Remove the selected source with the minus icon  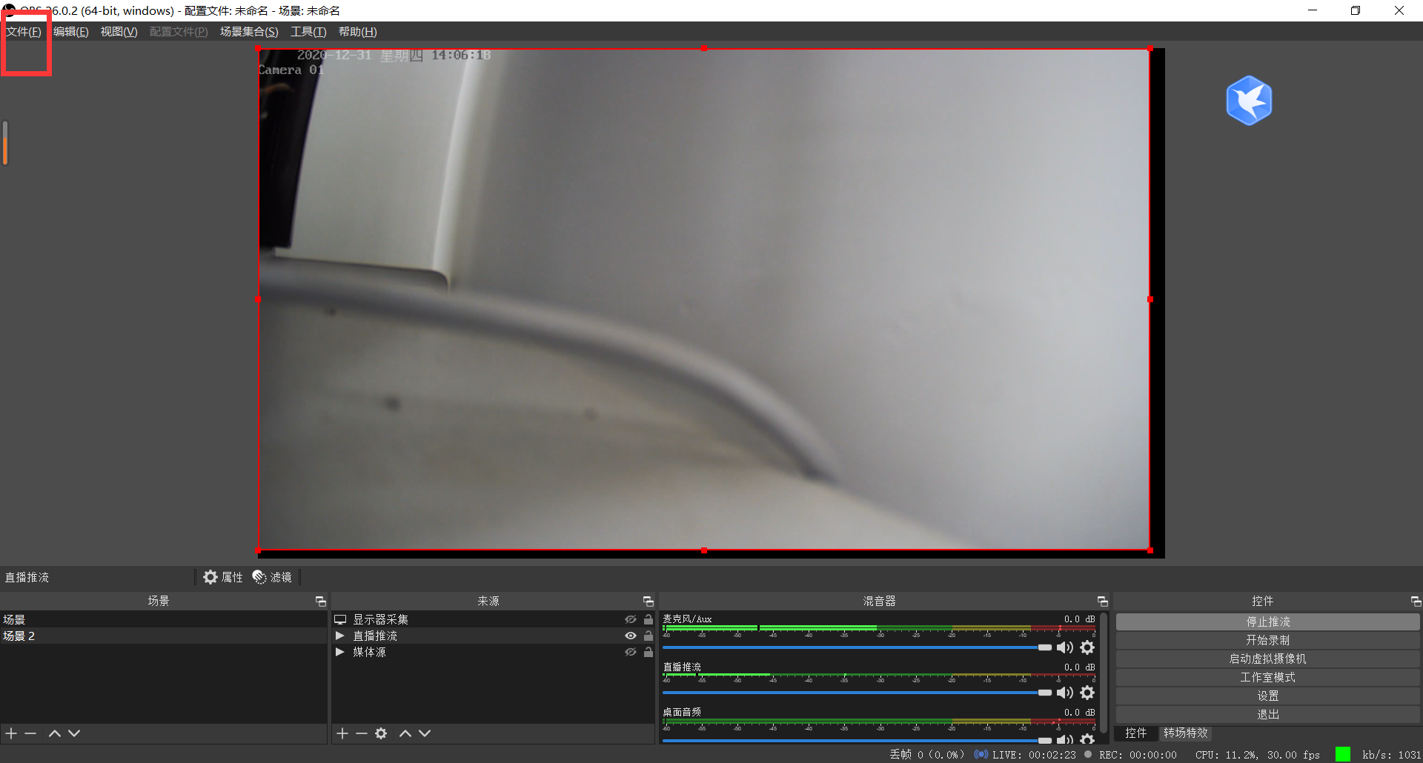pyautogui.click(x=362, y=733)
